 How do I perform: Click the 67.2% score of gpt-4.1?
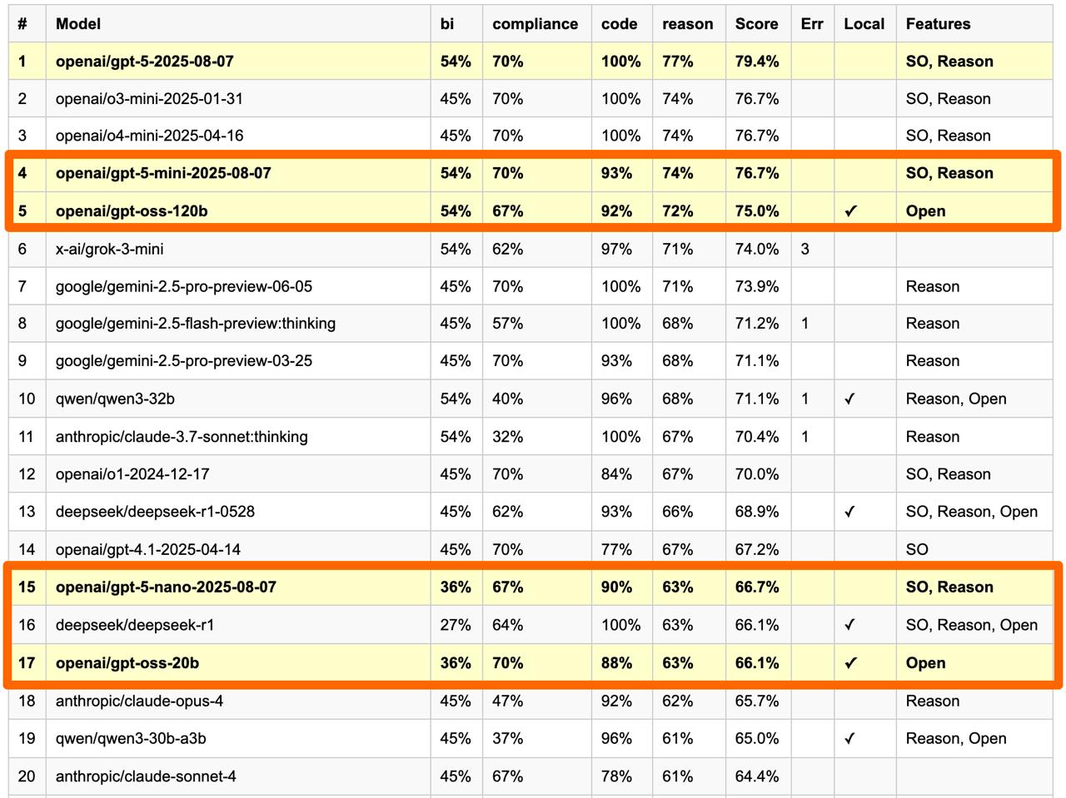pyautogui.click(x=757, y=549)
